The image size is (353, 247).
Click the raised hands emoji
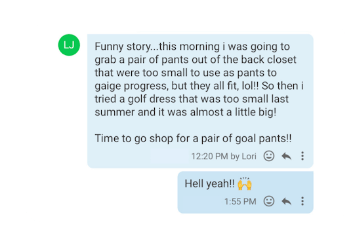(245, 183)
